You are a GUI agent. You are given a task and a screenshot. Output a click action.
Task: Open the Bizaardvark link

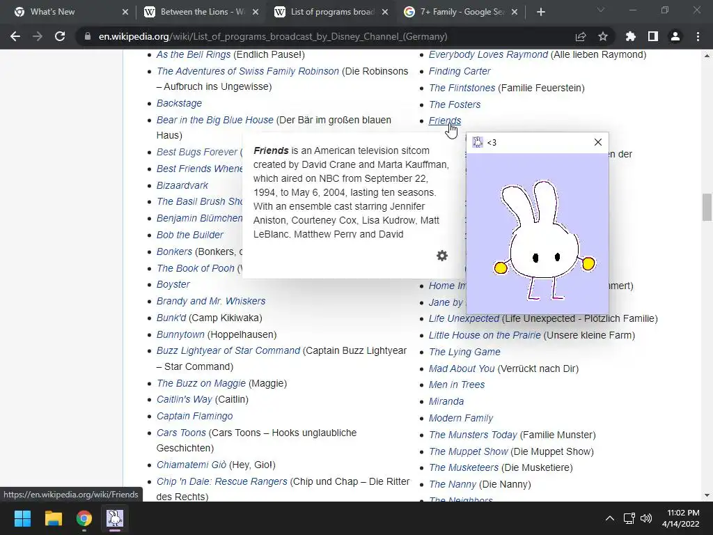point(182,185)
